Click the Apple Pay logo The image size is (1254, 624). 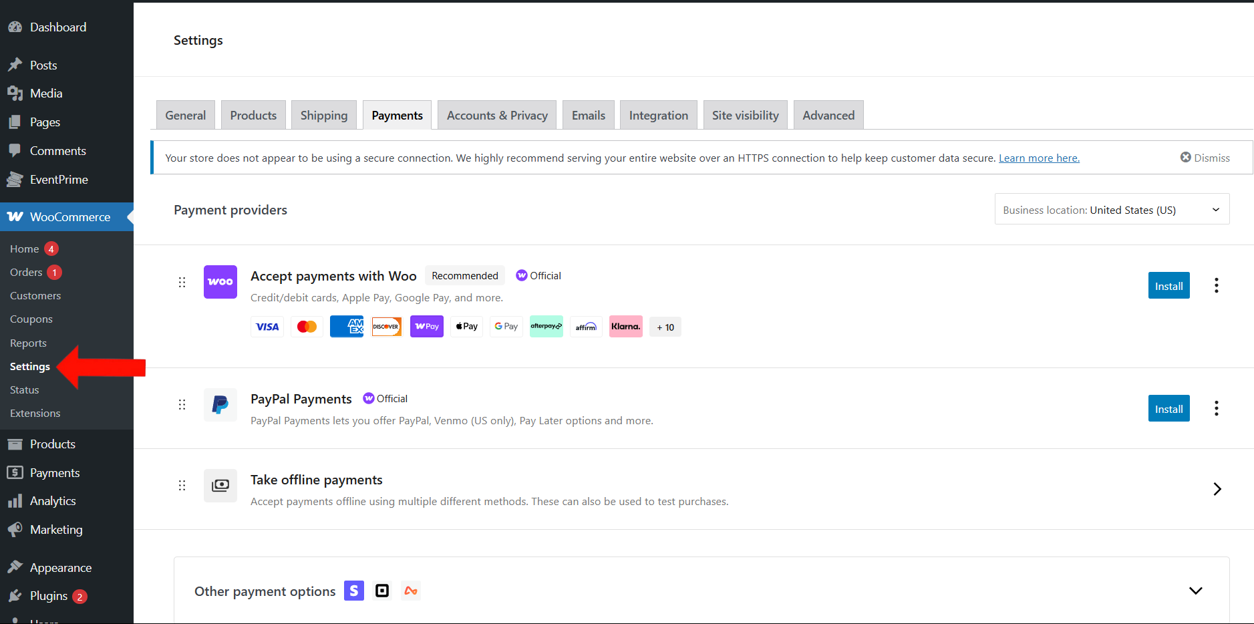tap(466, 327)
